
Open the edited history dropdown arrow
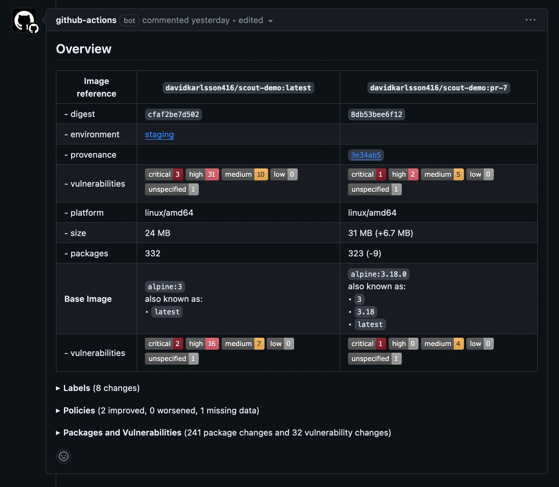click(x=271, y=21)
